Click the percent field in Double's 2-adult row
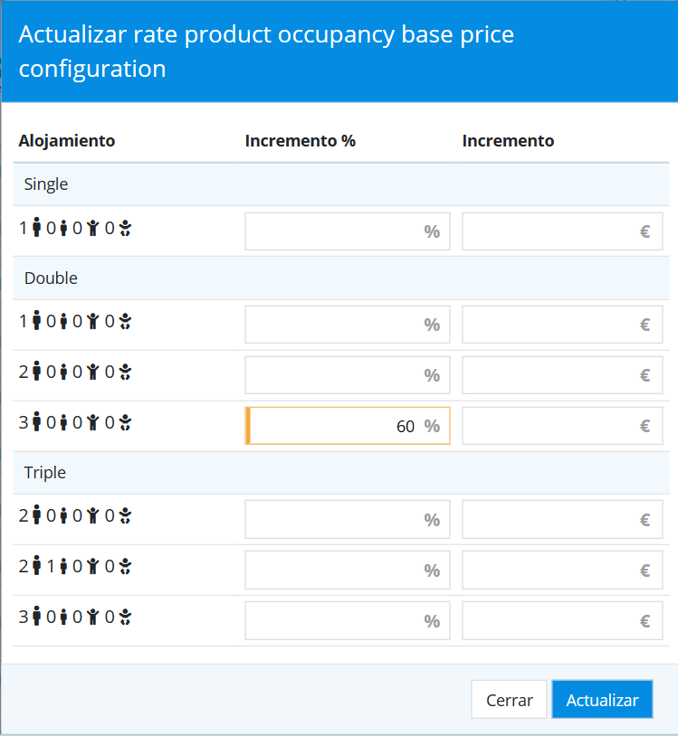The height and width of the screenshot is (736, 678). point(335,375)
